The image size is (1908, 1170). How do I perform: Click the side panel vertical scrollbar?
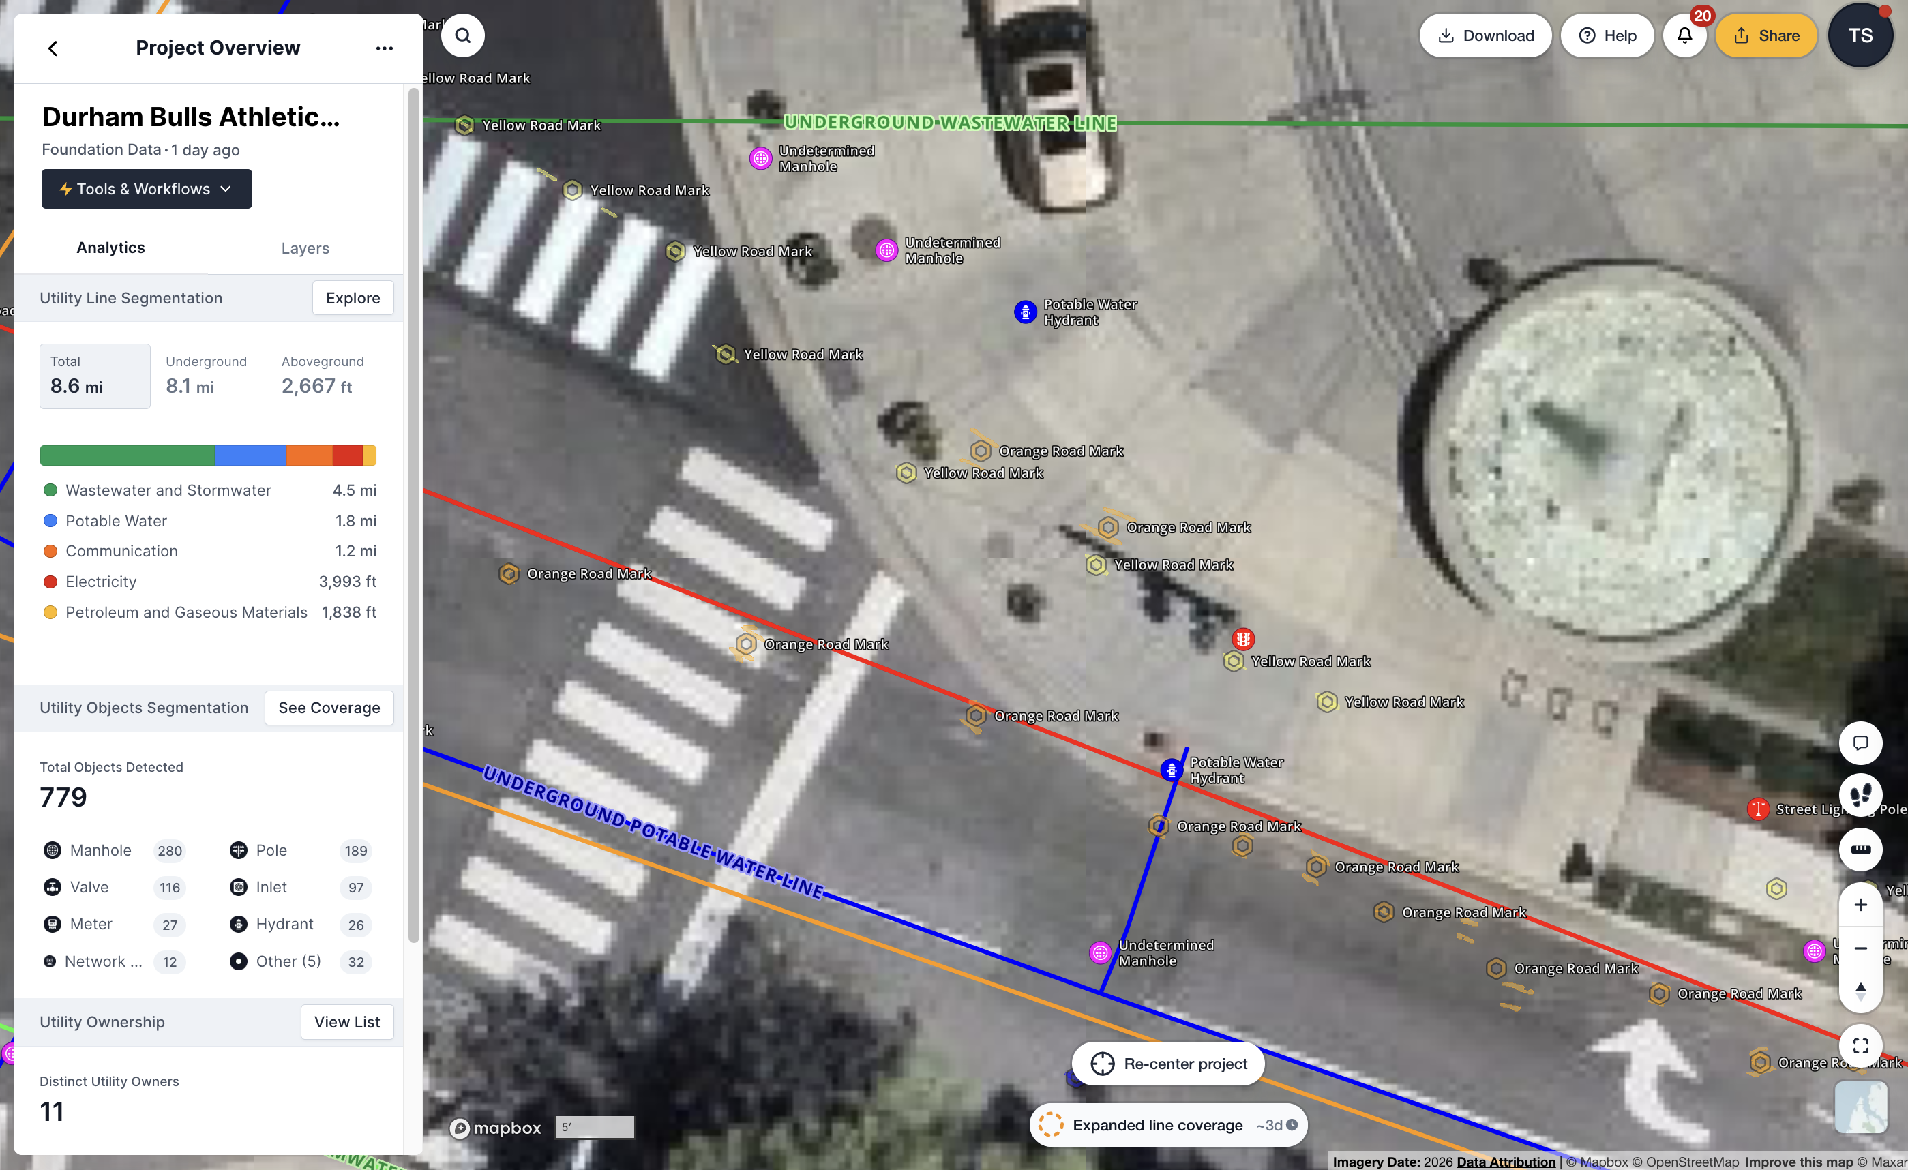pyautogui.click(x=413, y=515)
